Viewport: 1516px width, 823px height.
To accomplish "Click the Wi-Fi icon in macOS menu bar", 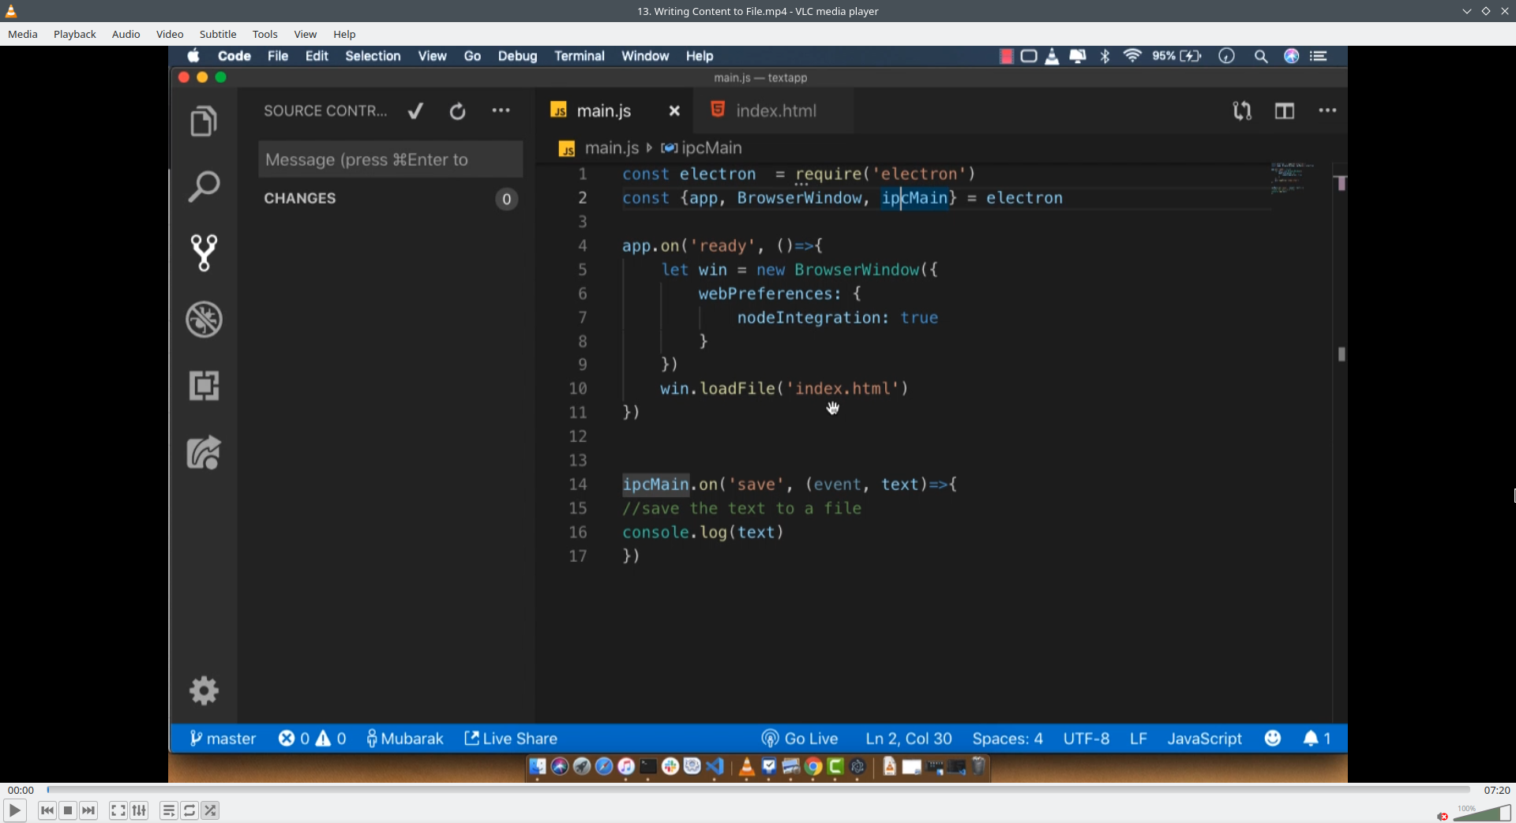I will [x=1132, y=56].
